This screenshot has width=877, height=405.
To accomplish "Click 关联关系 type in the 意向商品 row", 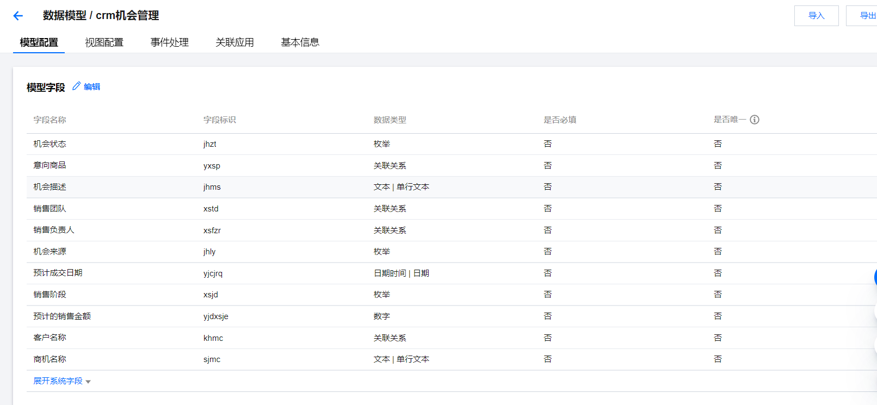I will 390,166.
